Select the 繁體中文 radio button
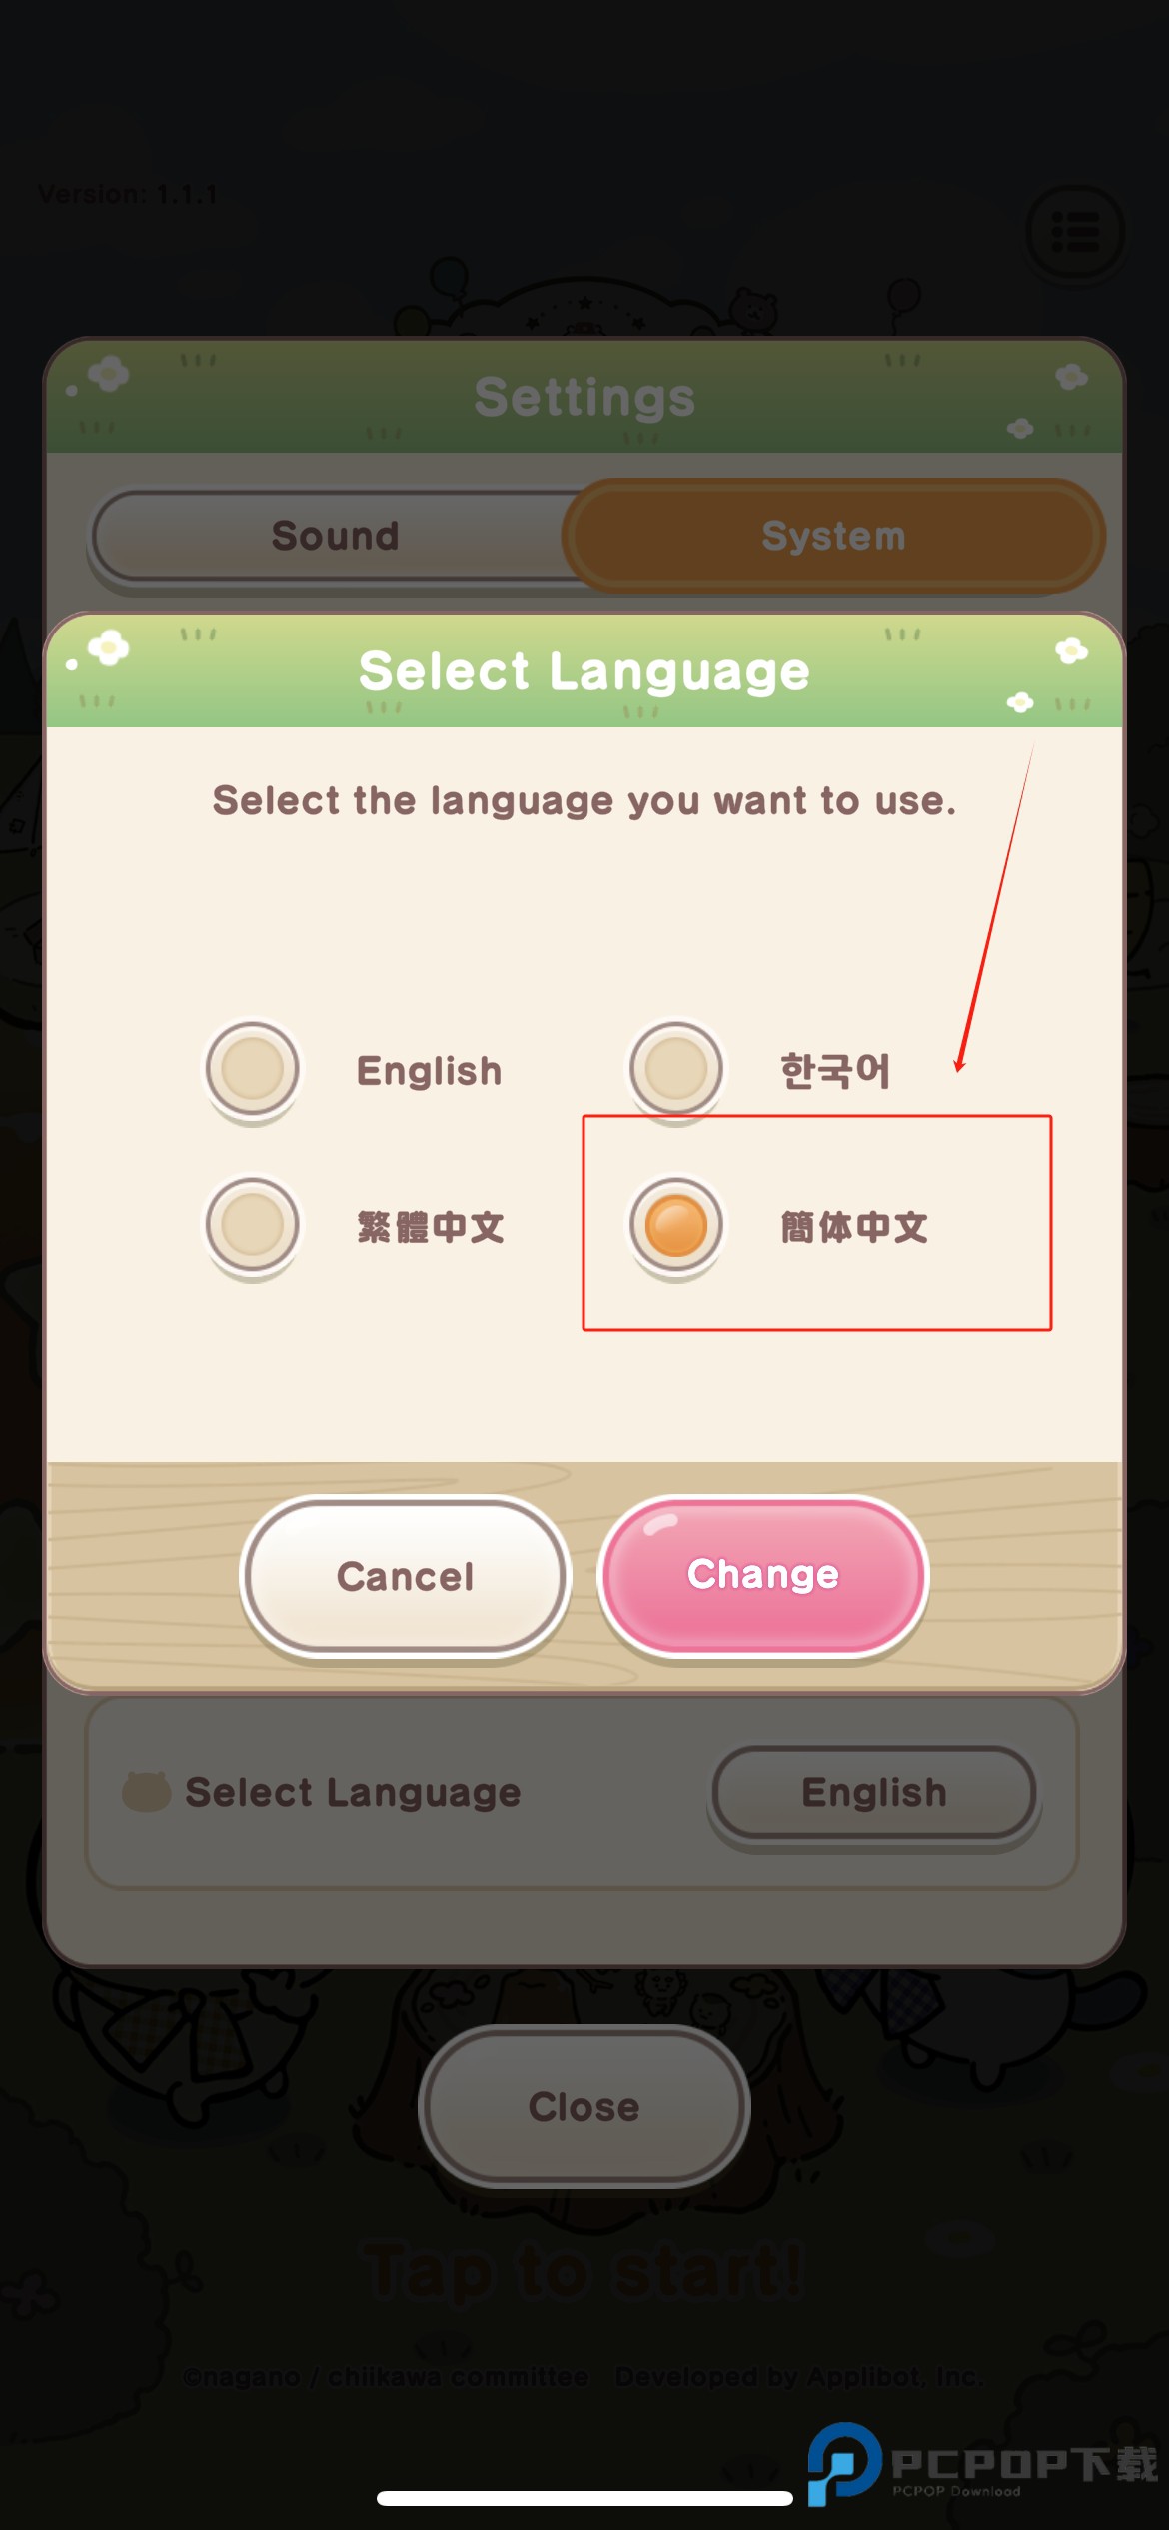 pos(253,1226)
